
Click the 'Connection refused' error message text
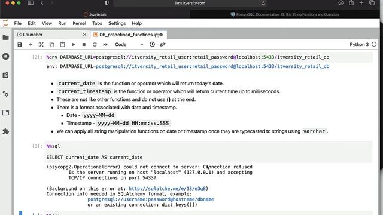[x=227, y=167]
